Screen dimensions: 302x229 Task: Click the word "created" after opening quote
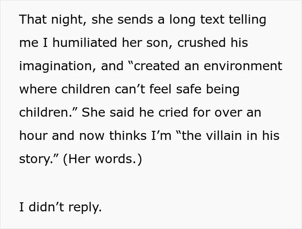156,66
